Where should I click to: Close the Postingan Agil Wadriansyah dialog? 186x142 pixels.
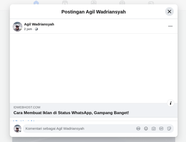click(x=169, y=12)
